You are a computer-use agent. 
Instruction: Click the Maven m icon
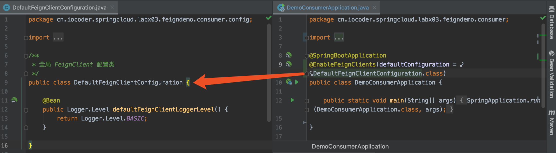click(551, 113)
